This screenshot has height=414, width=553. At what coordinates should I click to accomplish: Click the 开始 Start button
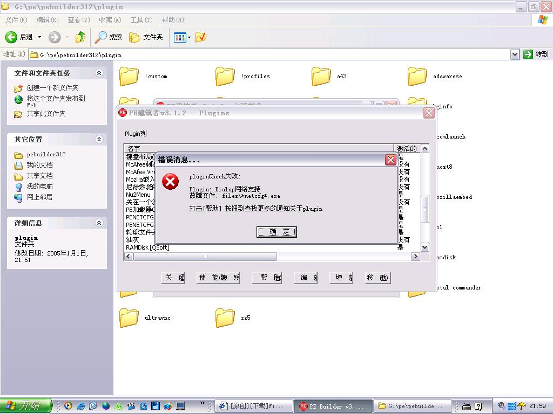click(x=25, y=406)
